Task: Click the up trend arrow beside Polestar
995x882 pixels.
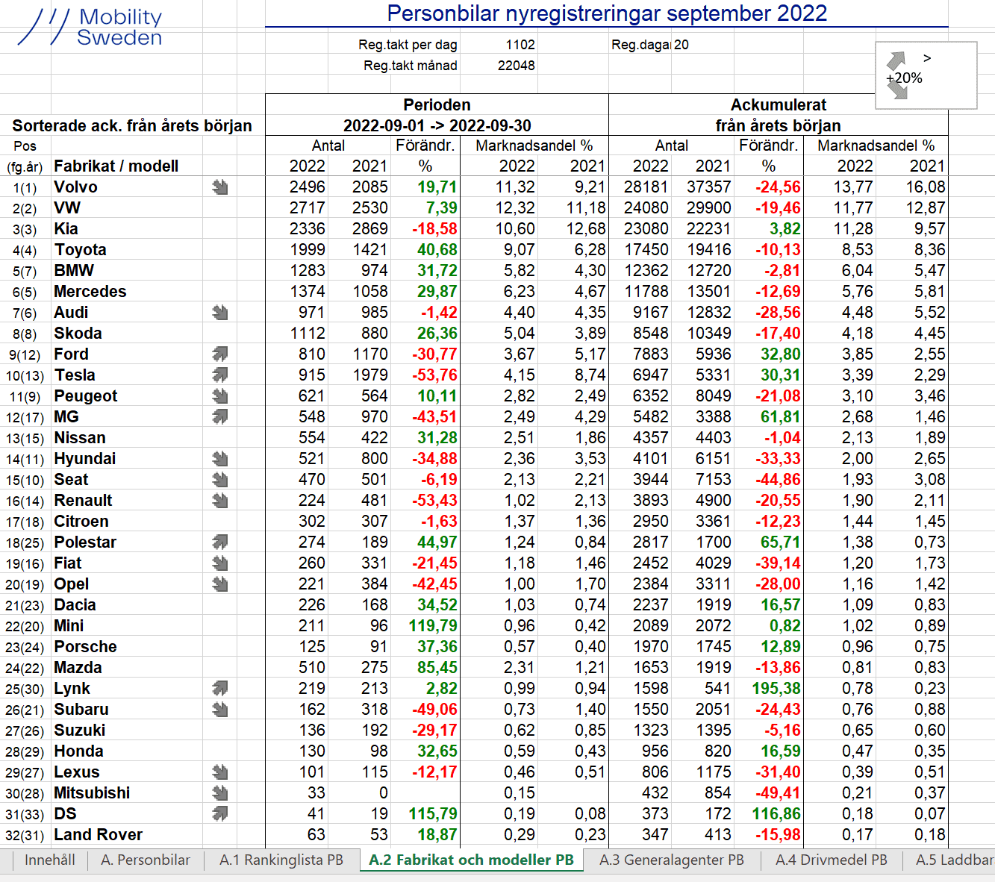Action: click(x=219, y=542)
